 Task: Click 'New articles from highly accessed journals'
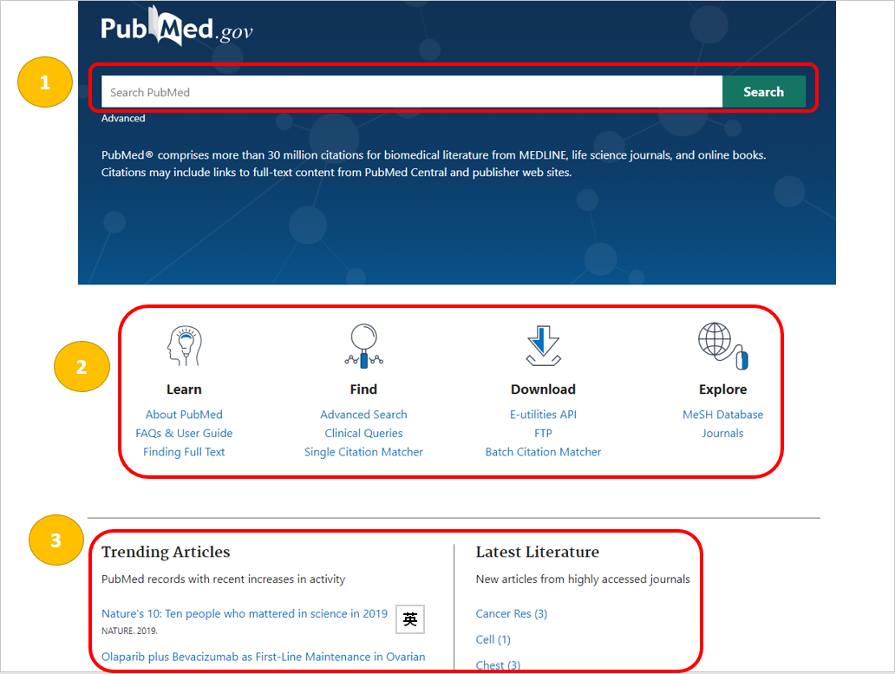(583, 579)
